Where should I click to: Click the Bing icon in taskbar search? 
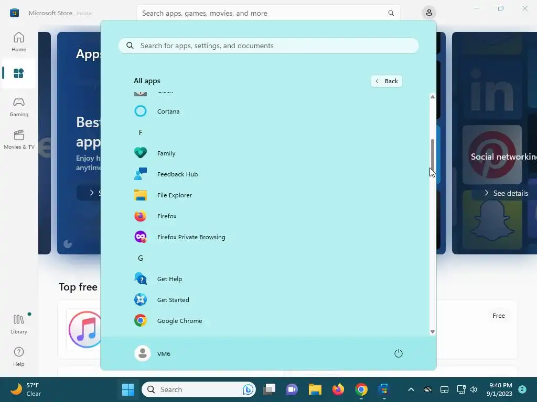point(248,389)
